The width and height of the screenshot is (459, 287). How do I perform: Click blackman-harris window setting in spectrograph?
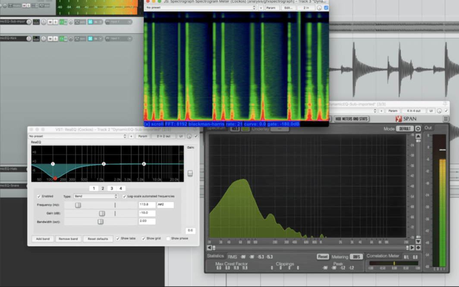click(206, 124)
